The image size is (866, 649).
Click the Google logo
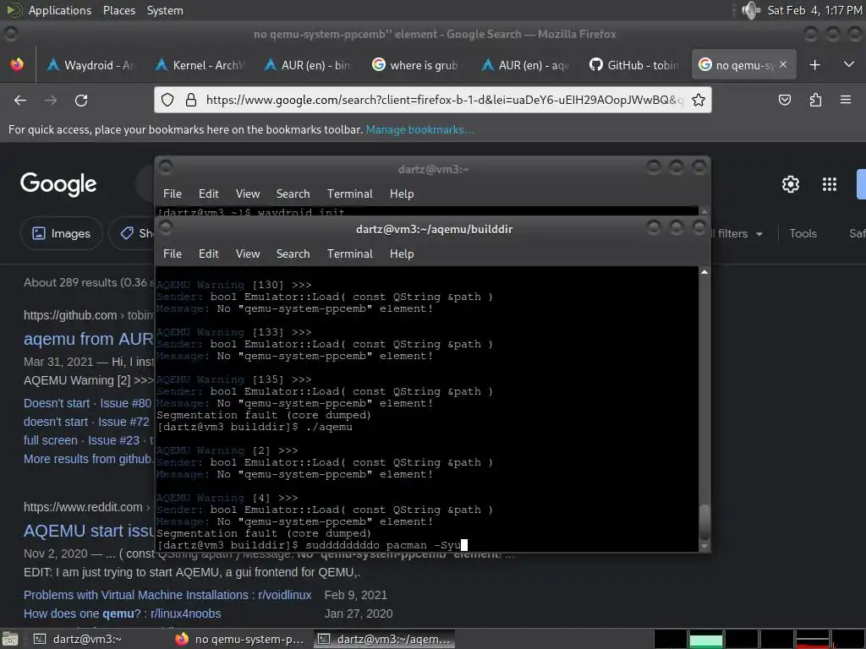point(58,183)
